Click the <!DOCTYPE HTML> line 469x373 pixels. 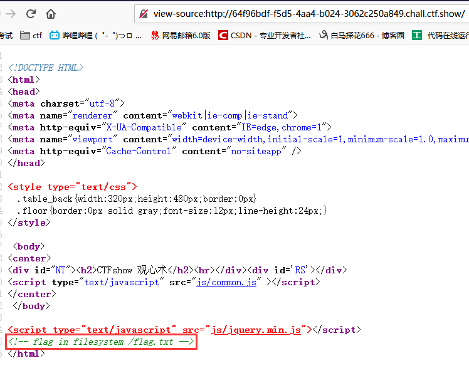click(46, 68)
